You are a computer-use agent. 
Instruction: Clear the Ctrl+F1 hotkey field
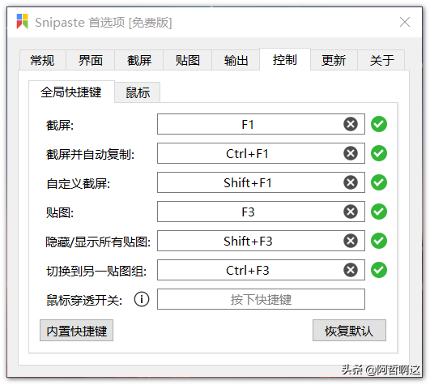pos(351,153)
